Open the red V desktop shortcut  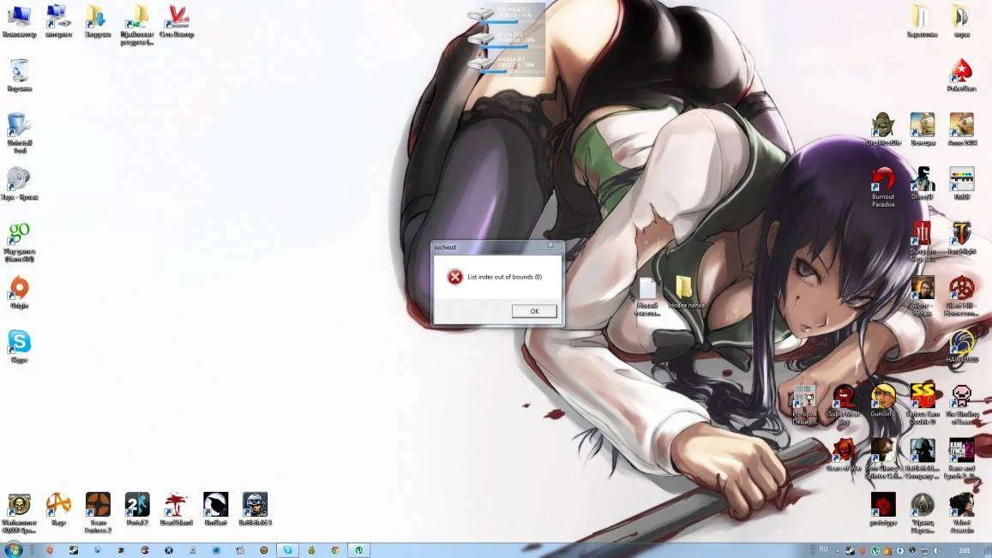coord(177,21)
